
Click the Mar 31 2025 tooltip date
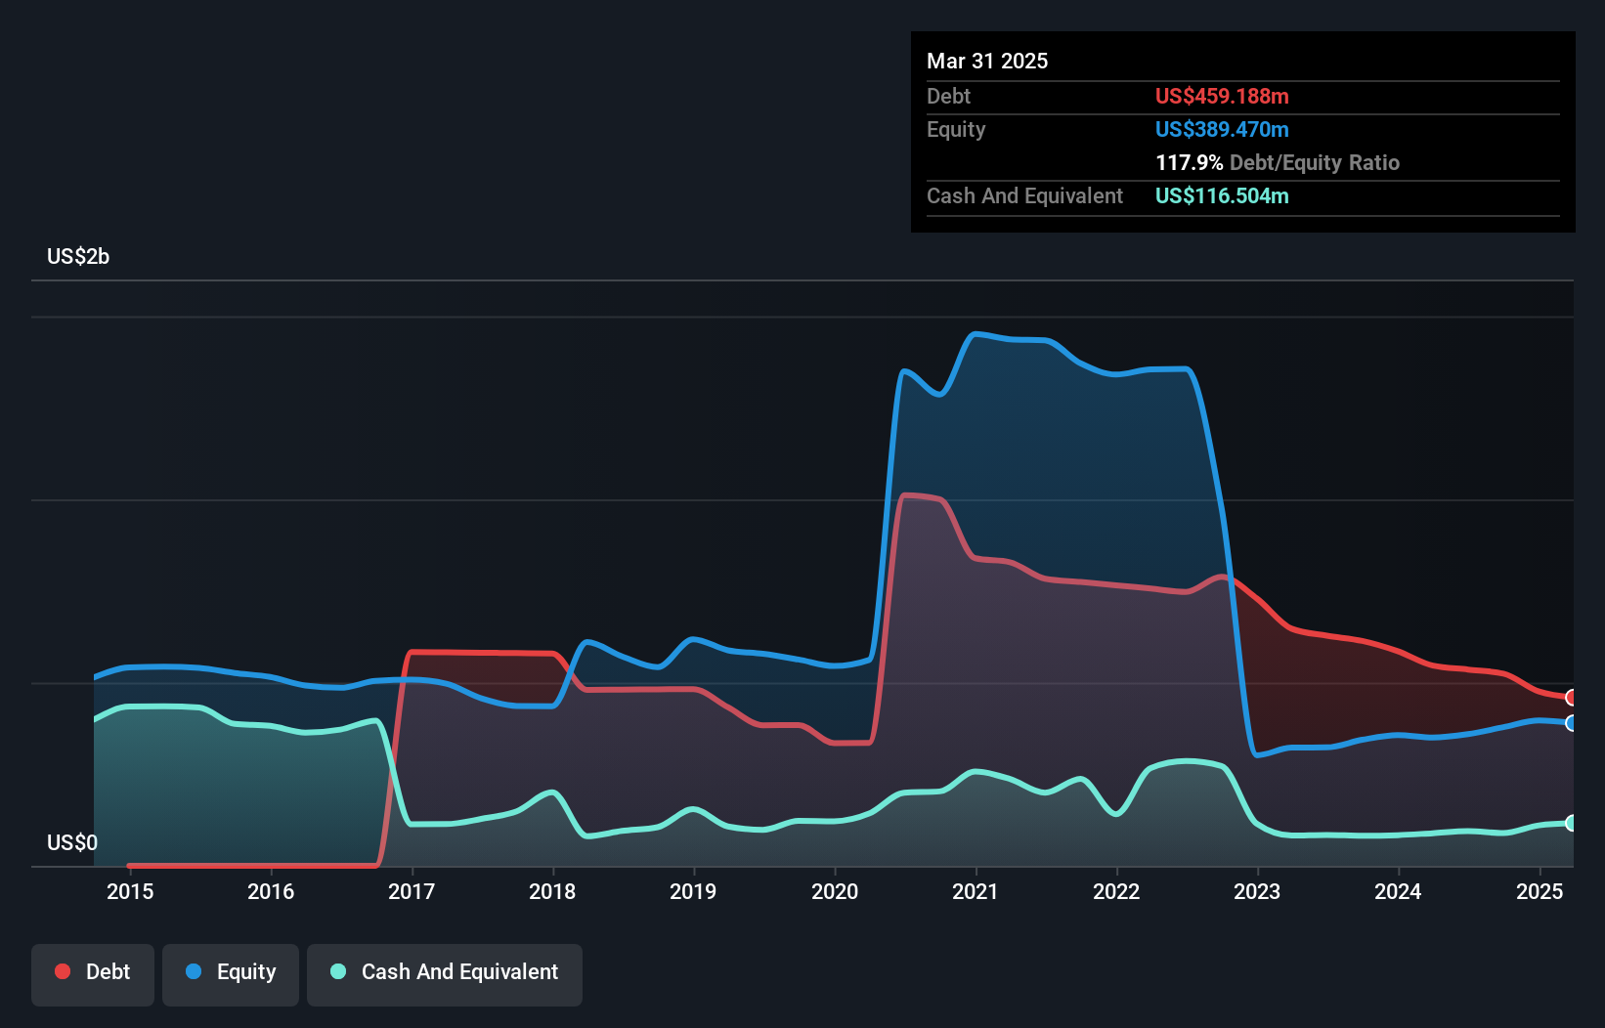point(987,61)
